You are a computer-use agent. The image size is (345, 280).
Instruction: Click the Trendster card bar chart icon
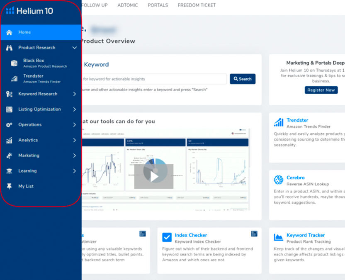[279, 122]
